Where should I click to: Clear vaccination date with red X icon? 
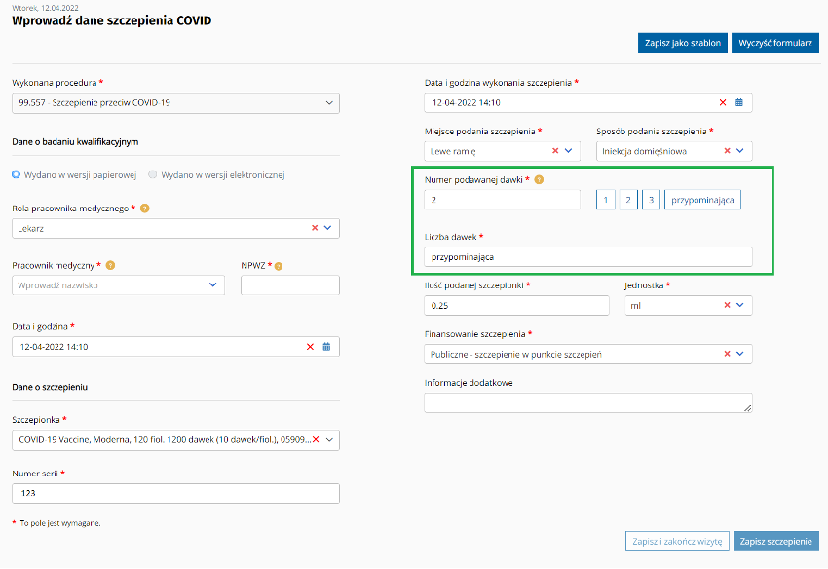pyautogui.click(x=723, y=102)
